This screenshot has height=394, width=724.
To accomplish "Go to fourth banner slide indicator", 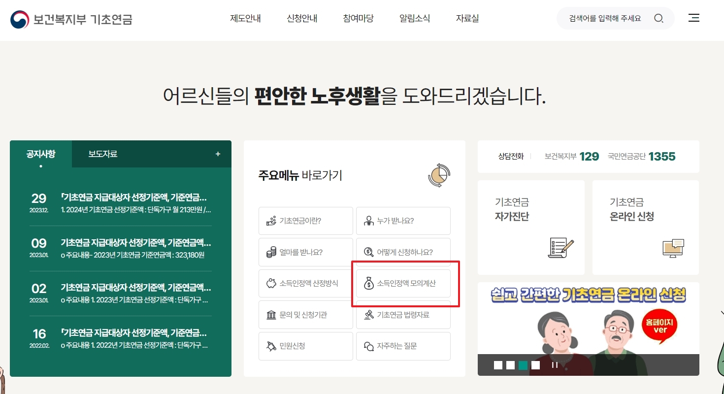I will click(536, 365).
